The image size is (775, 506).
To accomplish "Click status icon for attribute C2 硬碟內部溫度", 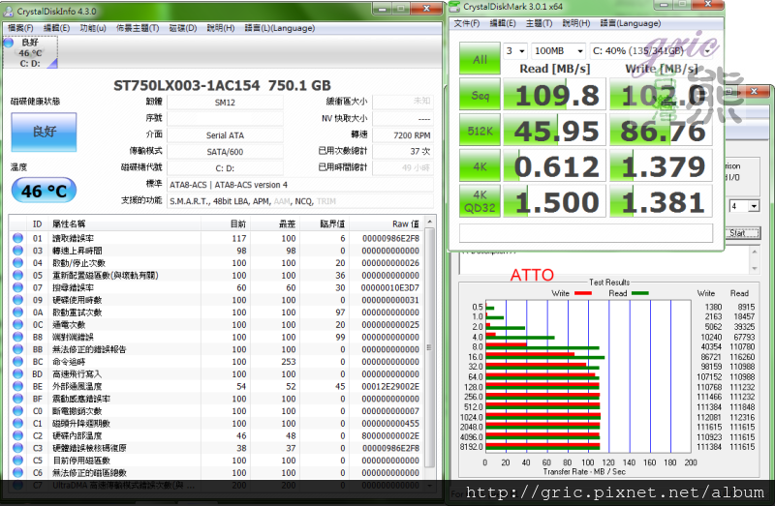I will click(17, 435).
